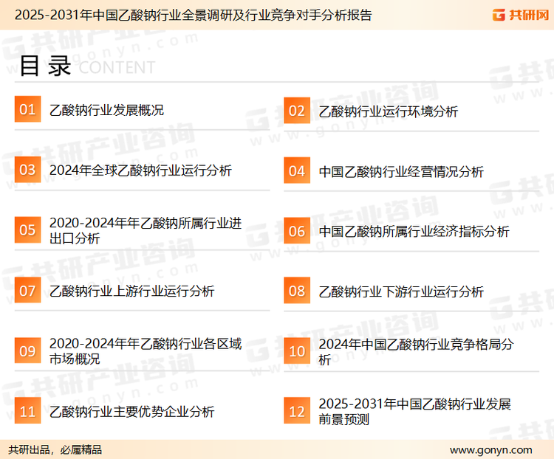This screenshot has height=459, width=554.
Task: Click the orange 12 number badge
Action: tap(297, 411)
